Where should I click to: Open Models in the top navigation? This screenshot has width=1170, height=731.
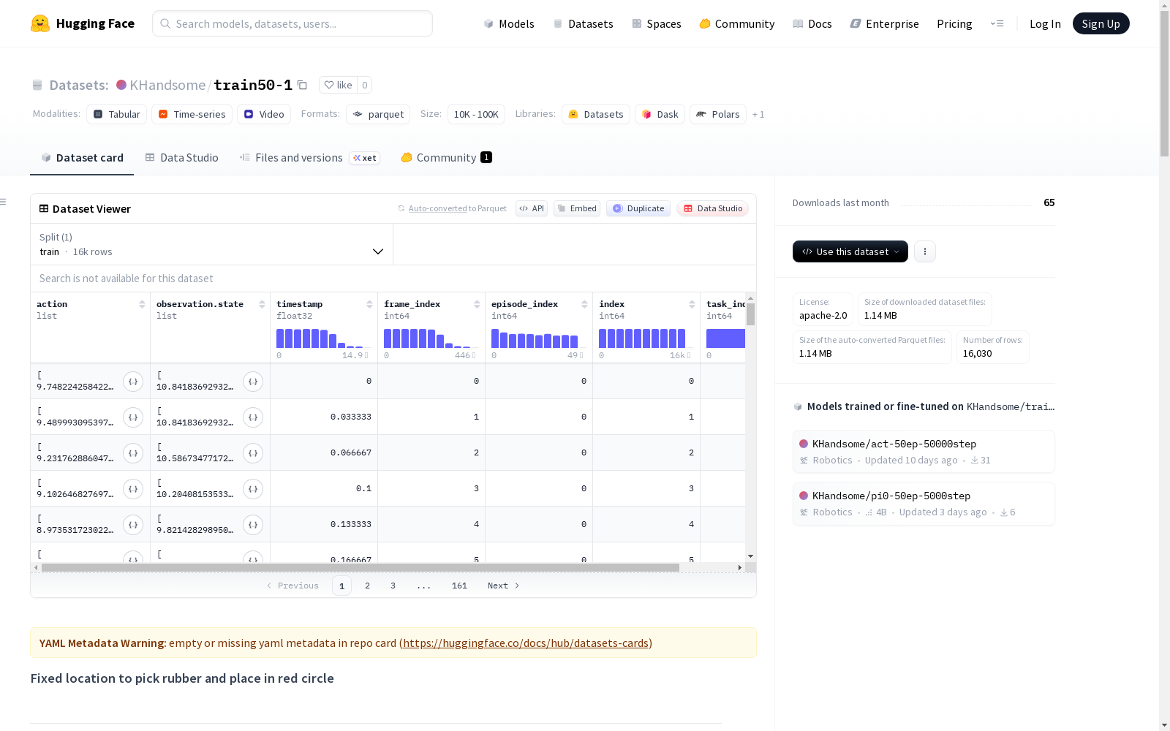pyautogui.click(x=509, y=23)
